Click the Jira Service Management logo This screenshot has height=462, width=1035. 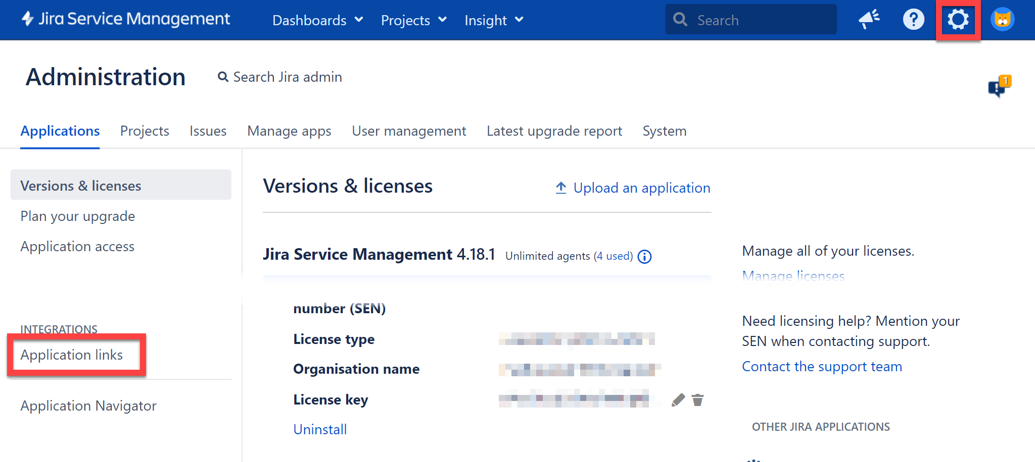point(125,19)
